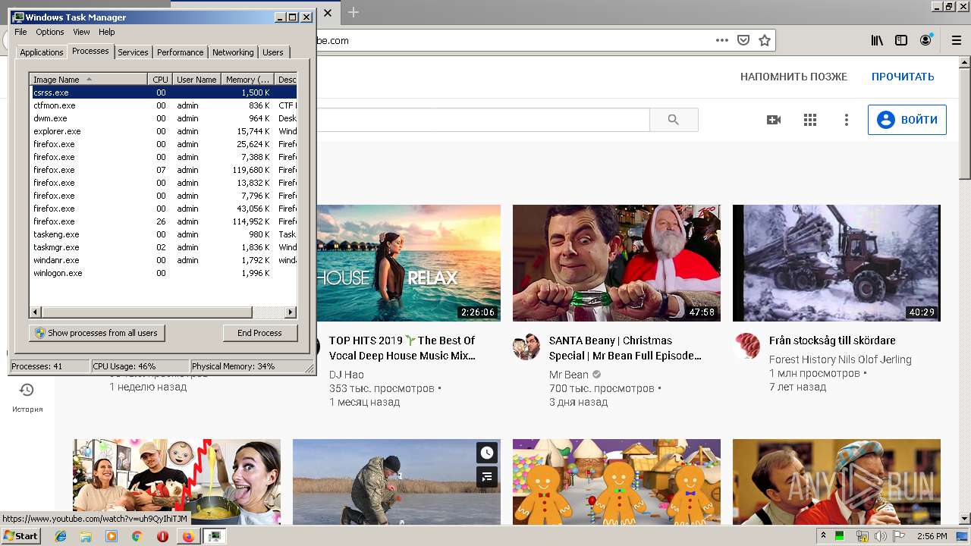This screenshot has height=546, width=971.
Task: Click the Windows Start button
Action: pos(20,535)
